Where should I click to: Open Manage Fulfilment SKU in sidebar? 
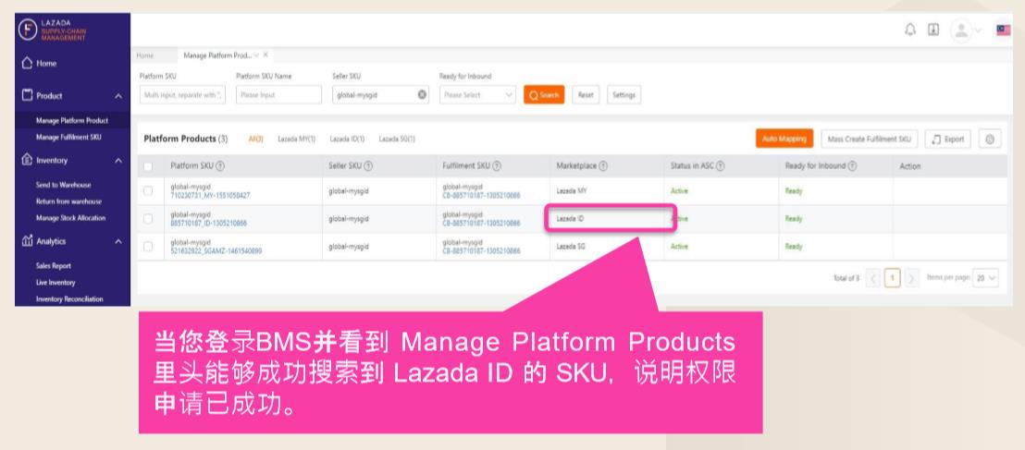(68, 138)
